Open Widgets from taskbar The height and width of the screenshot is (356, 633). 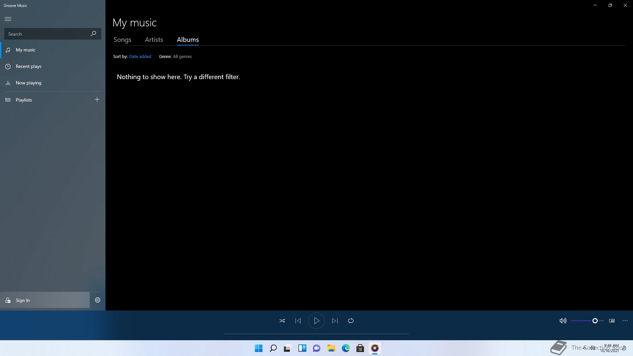(x=302, y=348)
